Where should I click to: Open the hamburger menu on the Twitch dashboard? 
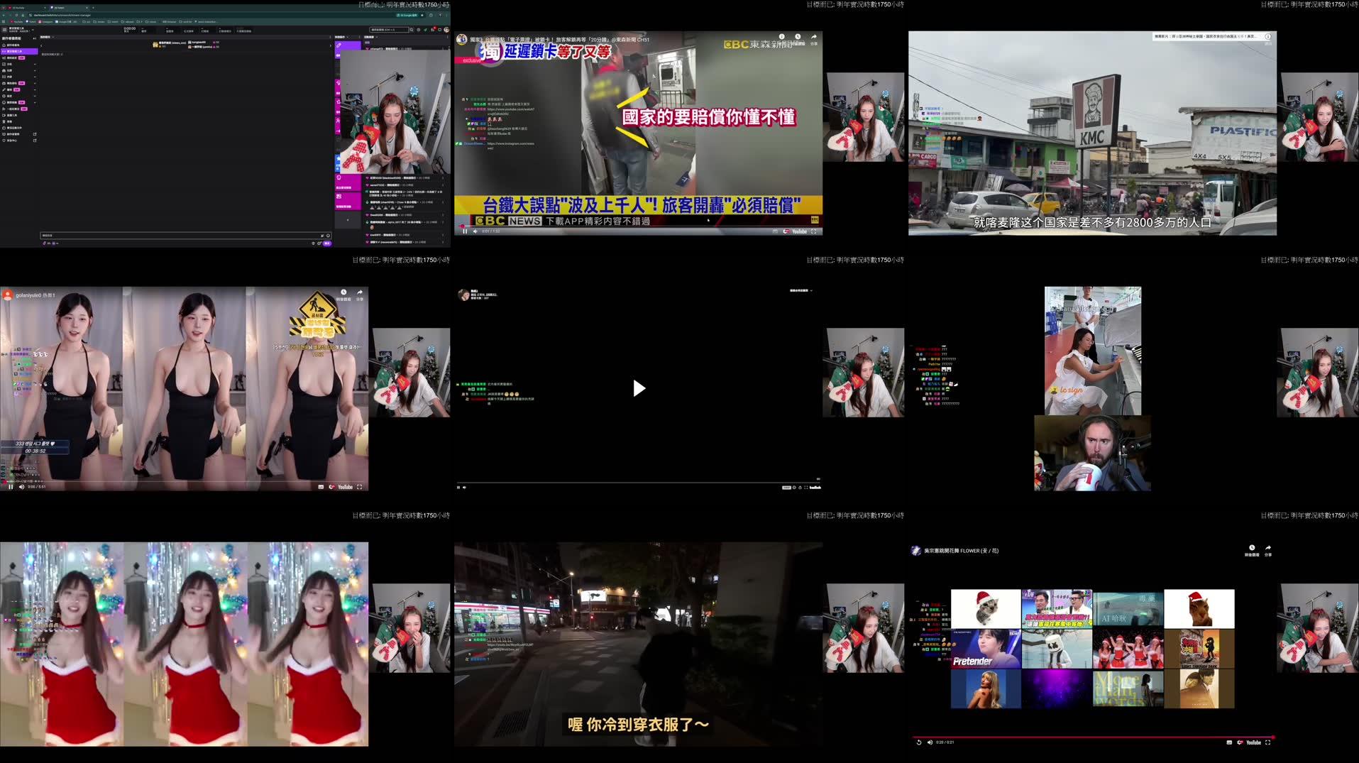[x=5, y=30]
